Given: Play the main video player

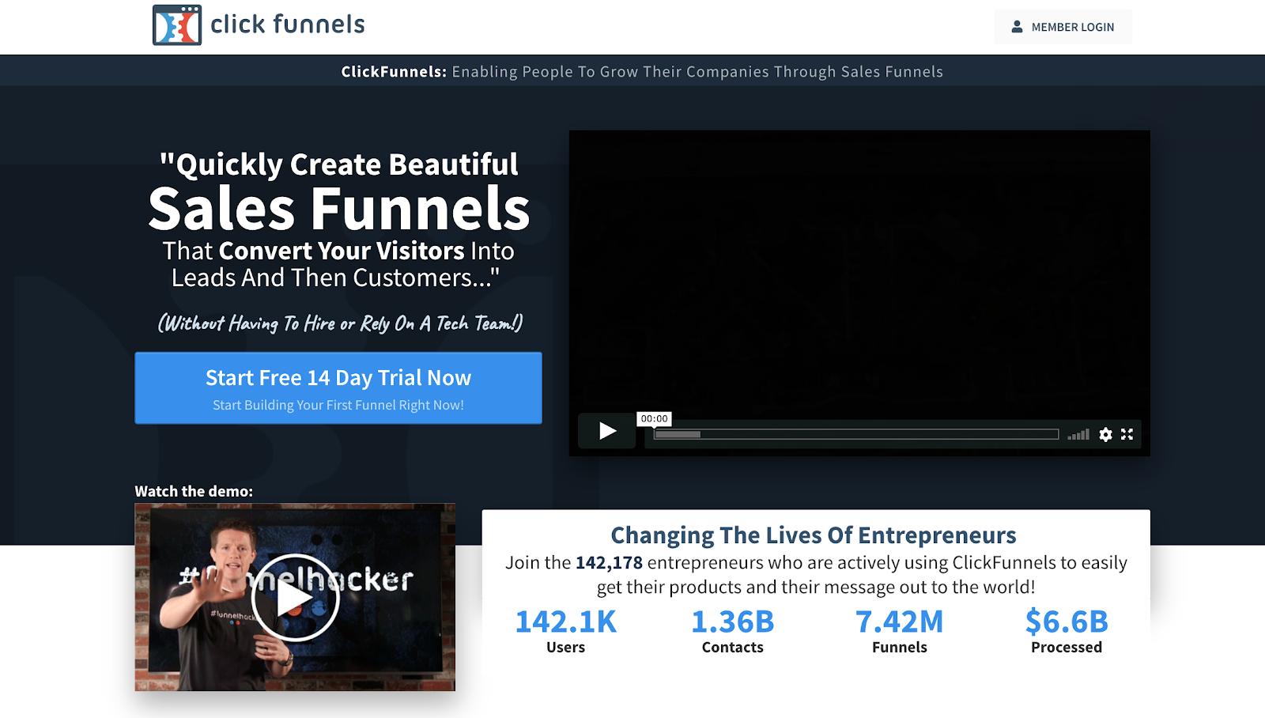Looking at the screenshot, I should 607,431.
